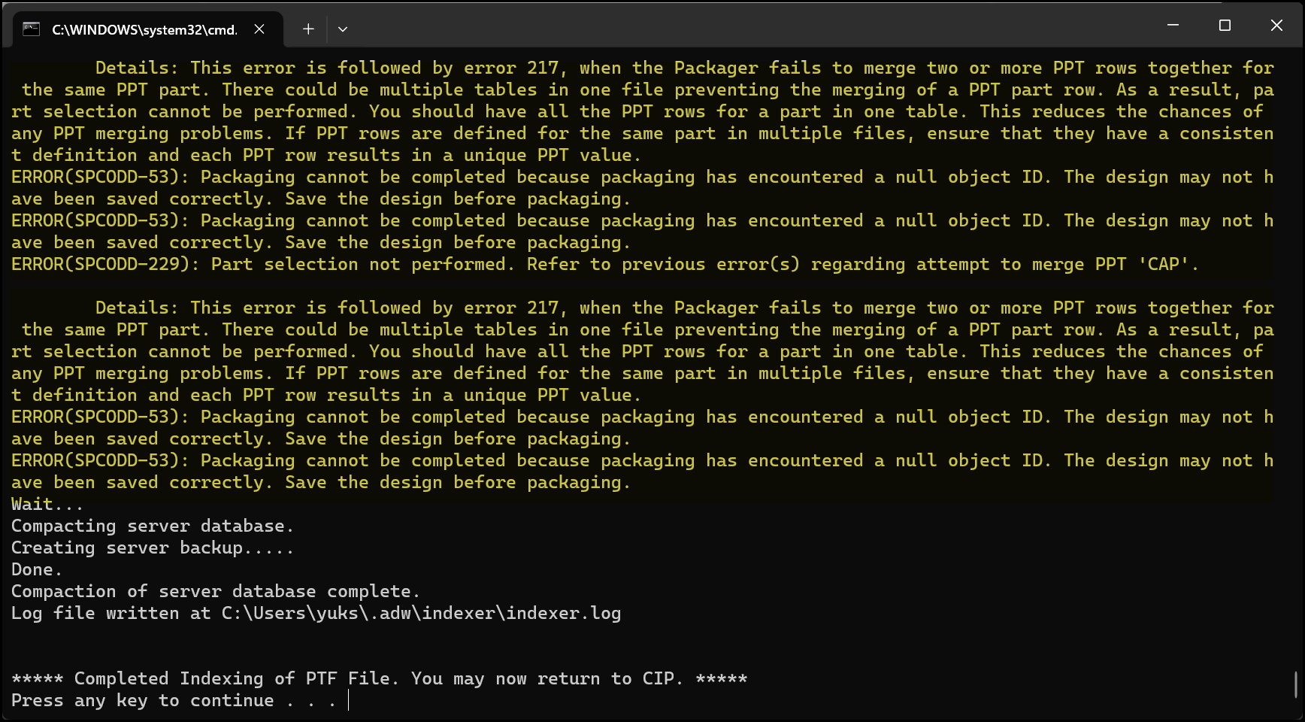The width and height of the screenshot is (1305, 722).
Task: Click the Press any key to continue prompt
Action: [173, 700]
